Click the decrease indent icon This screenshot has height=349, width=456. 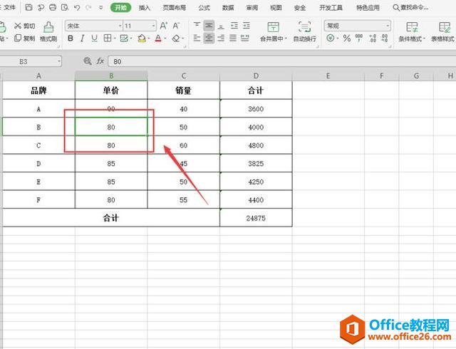[234, 26]
